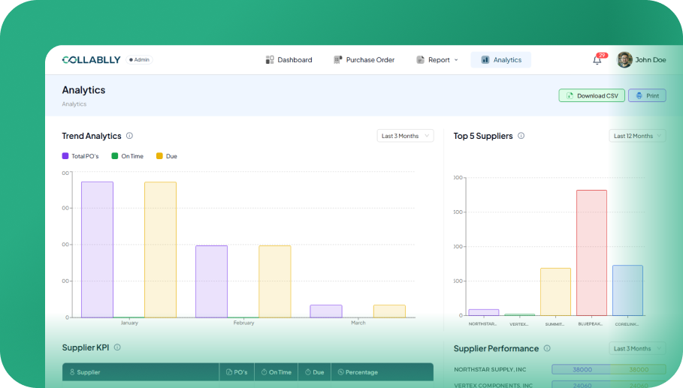The image size is (683, 388).
Task: Open Top 5 Suppliers Last 12 Months dropdown
Action: click(636, 136)
